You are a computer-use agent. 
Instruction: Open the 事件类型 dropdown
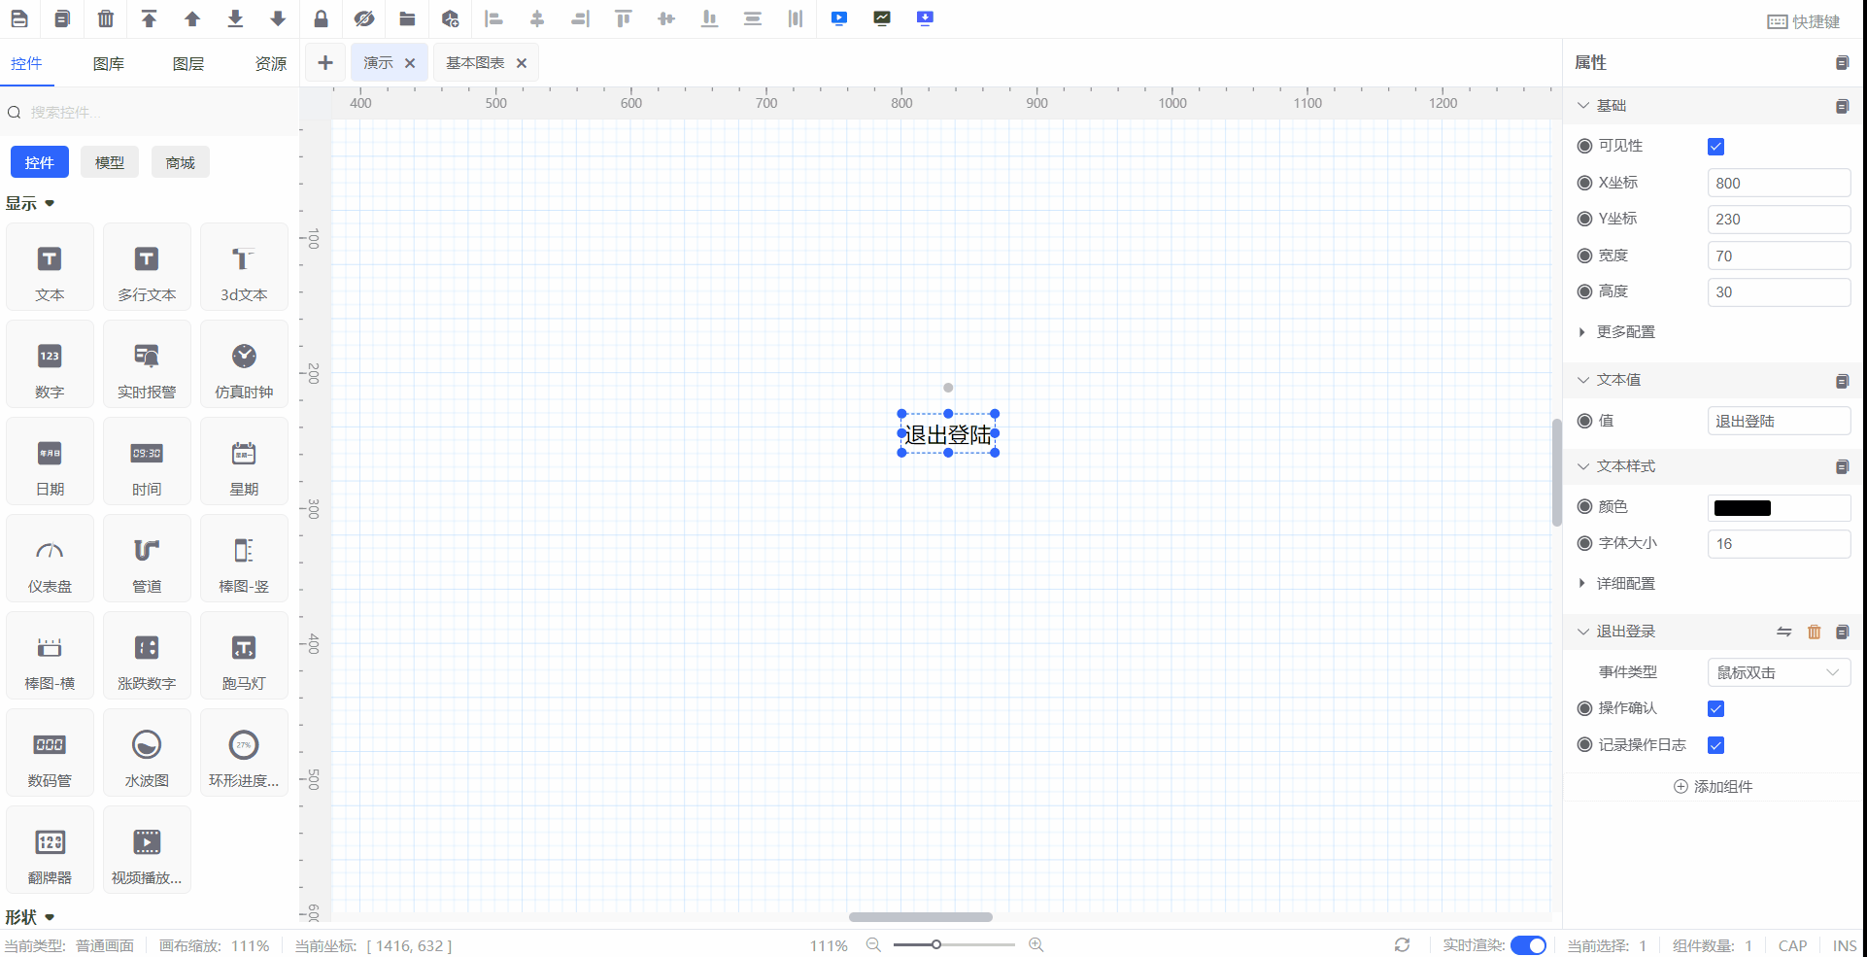pos(1778,672)
